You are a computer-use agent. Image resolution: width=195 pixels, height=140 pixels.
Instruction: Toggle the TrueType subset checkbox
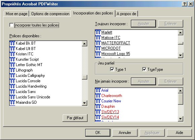[x=144, y=69]
